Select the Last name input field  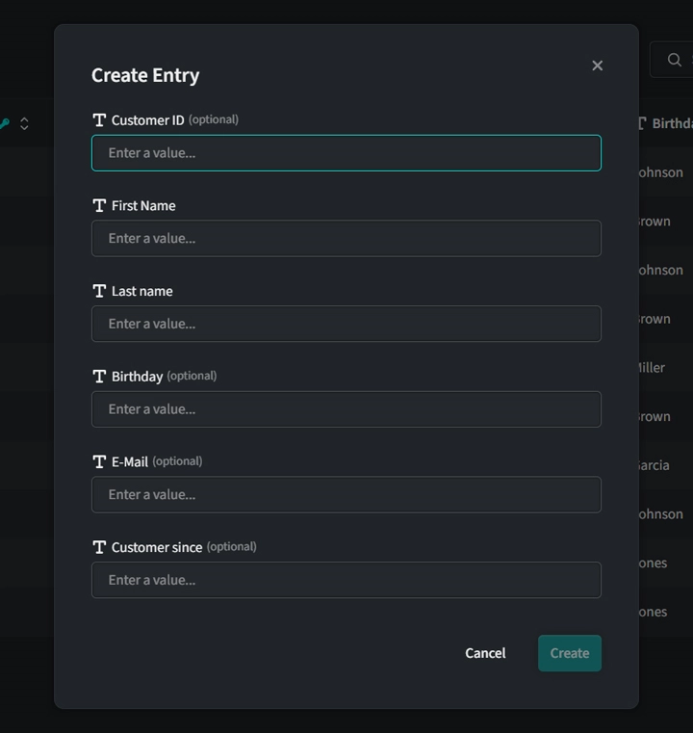point(346,324)
